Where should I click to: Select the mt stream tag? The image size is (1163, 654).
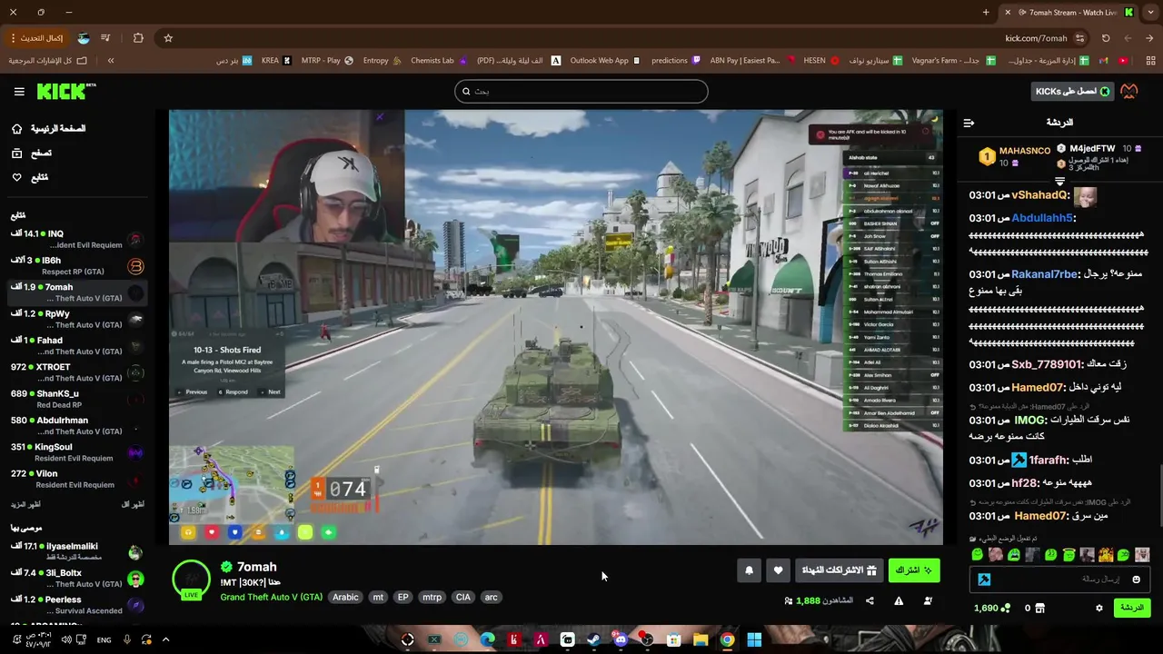(x=378, y=597)
